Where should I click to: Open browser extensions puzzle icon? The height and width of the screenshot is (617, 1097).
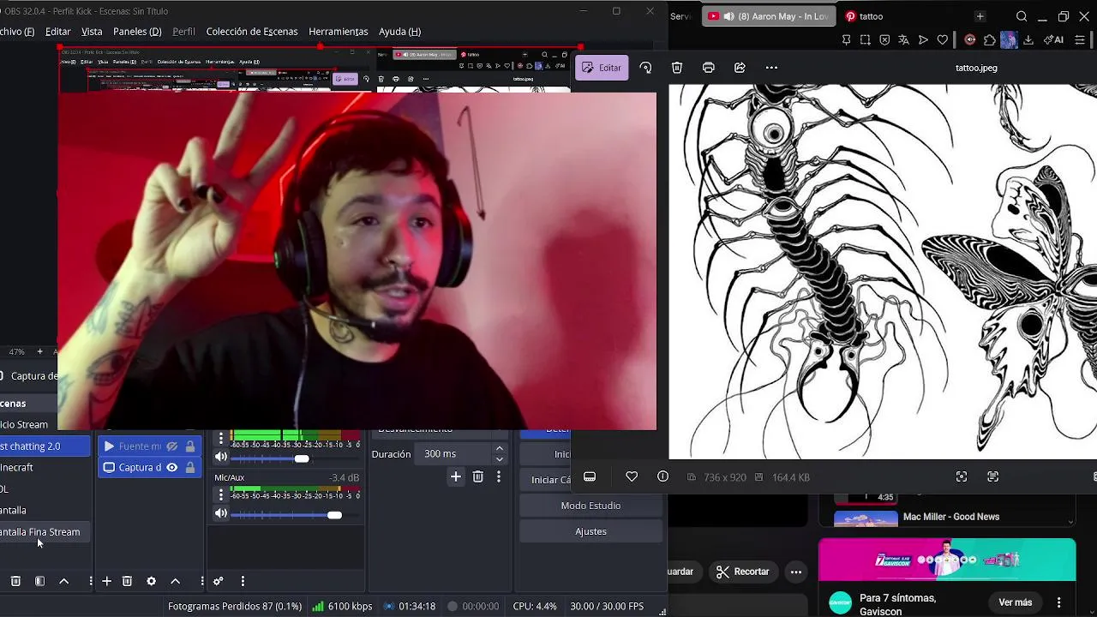pyautogui.click(x=990, y=39)
